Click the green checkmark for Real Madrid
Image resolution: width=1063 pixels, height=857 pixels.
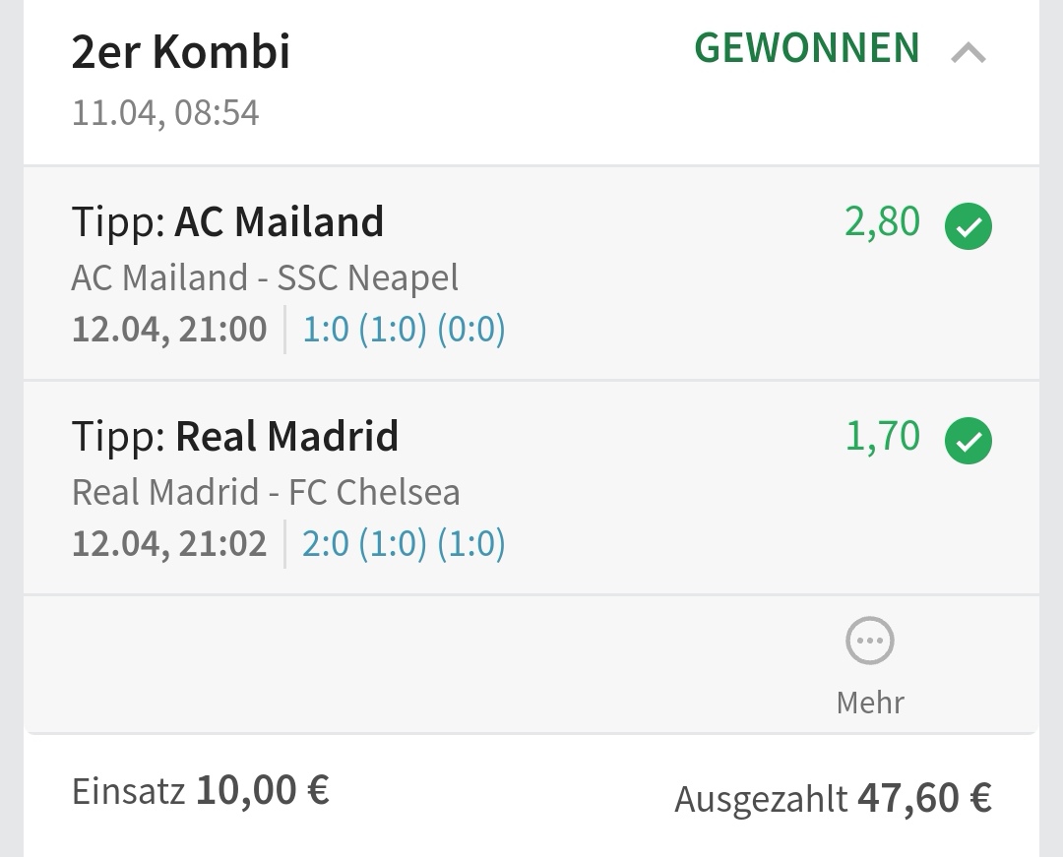pos(969,442)
